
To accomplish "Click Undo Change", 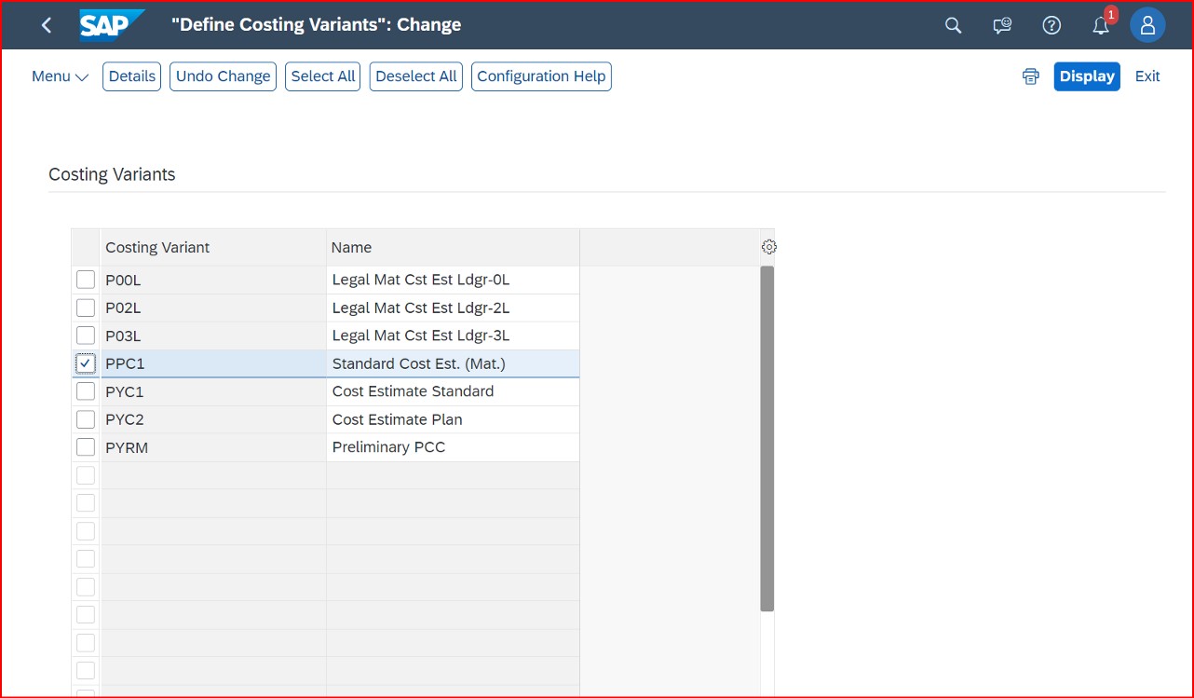I will pyautogui.click(x=223, y=76).
